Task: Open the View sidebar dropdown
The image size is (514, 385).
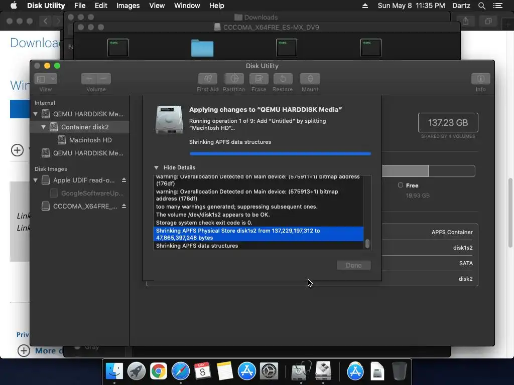Action: pos(46,79)
